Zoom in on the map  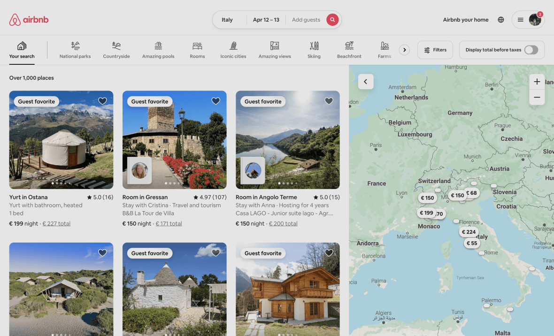[537, 82]
